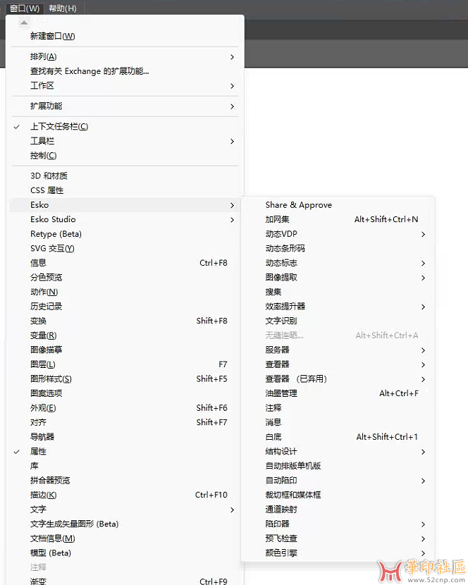Expand the 预飞检查 submenu
The height and width of the screenshot is (585, 468).
click(338, 538)
